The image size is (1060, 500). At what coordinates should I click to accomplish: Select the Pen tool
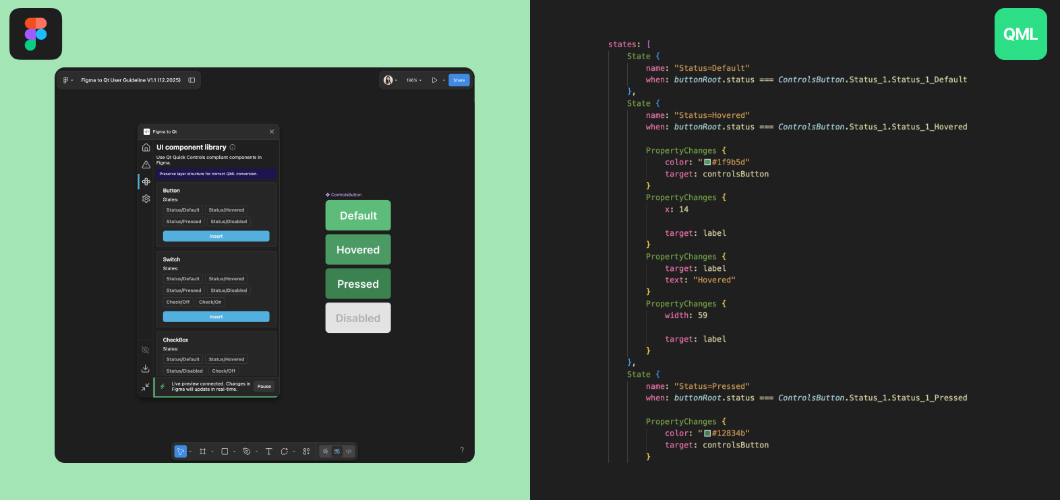click(247, 451)
